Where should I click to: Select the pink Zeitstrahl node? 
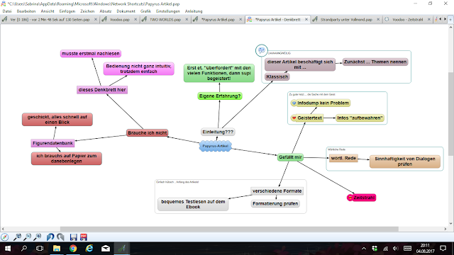point(361,198)
